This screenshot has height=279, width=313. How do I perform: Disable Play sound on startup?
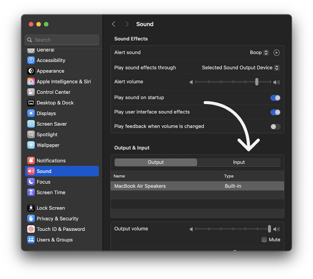275,98
